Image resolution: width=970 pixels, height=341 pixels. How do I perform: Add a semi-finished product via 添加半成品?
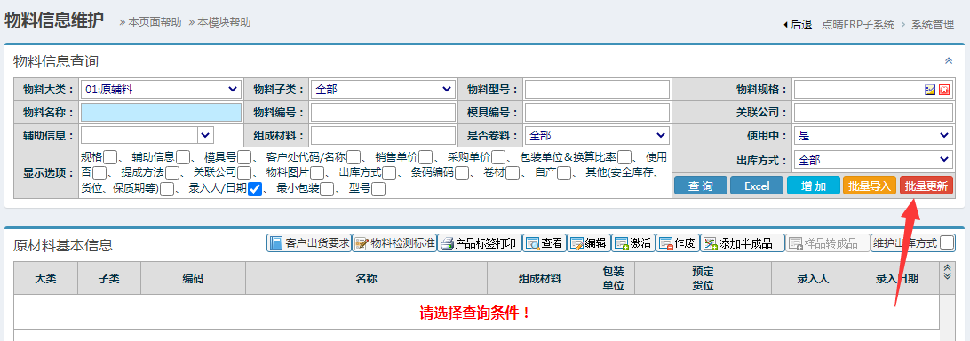(x=743, y=243)
